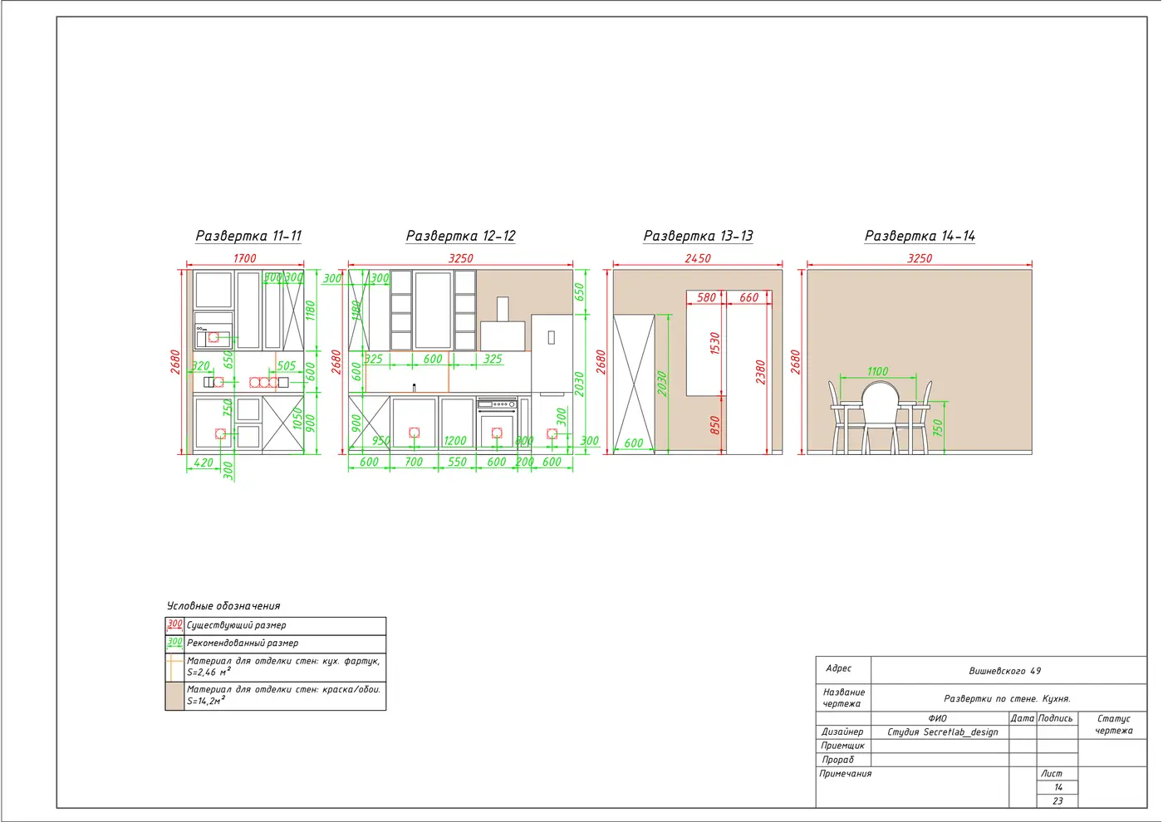Click the 1200 dimension in view 12-12
Image resolution: width=1163 pixels, height=822 pixels.
pyautogui.click(x=455, y=441)
